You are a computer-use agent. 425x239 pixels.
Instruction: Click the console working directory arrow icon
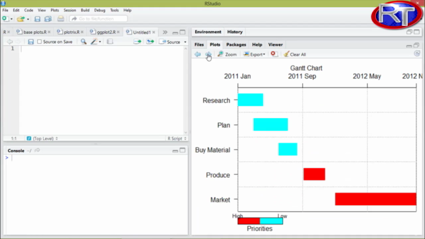pyautogui.click(x=37, y=151)
